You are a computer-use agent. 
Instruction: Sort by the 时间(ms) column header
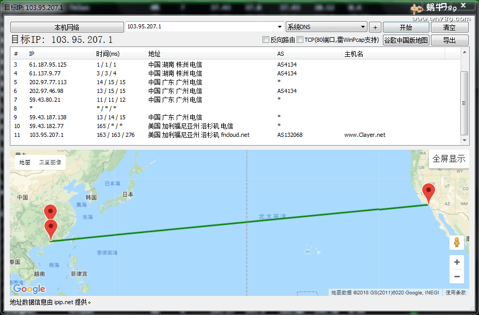(x=107, y=54)
